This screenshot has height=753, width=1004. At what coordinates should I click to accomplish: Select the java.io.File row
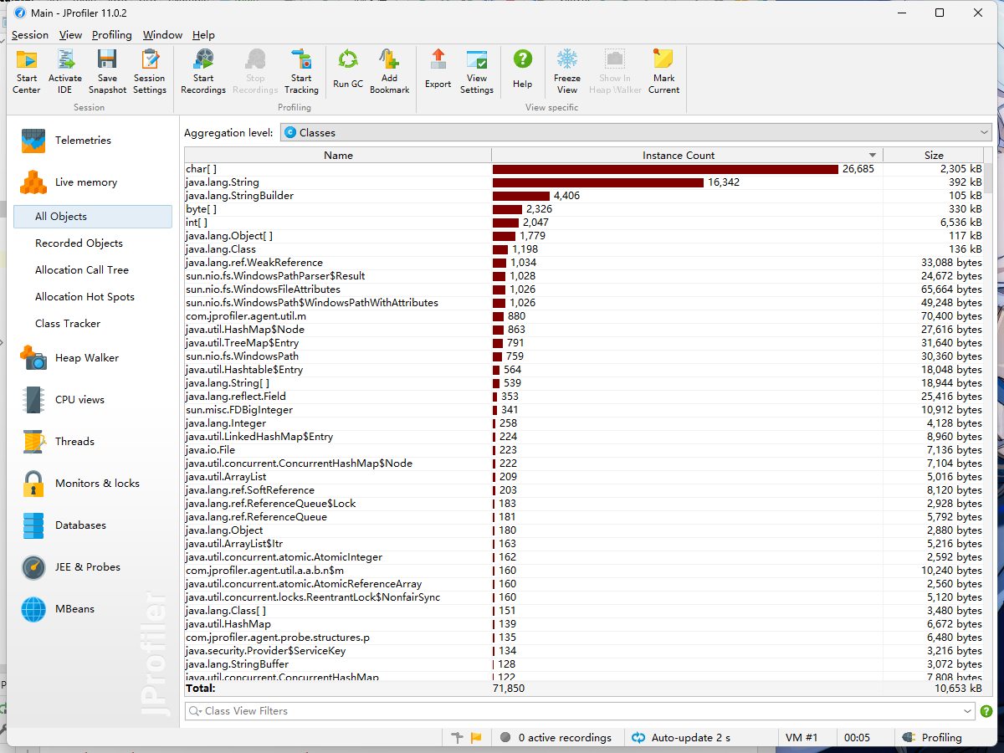click(584, 450)
